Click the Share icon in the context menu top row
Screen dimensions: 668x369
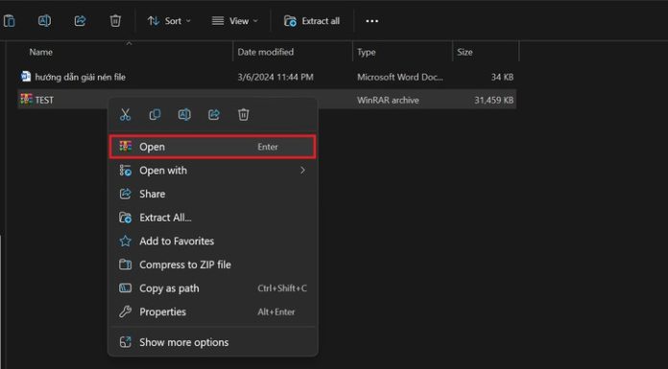pyautogui.click(x=214, y=114)
